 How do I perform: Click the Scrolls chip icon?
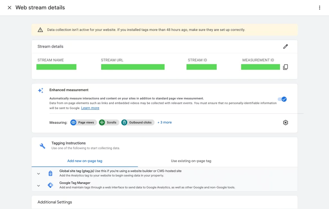102,122
